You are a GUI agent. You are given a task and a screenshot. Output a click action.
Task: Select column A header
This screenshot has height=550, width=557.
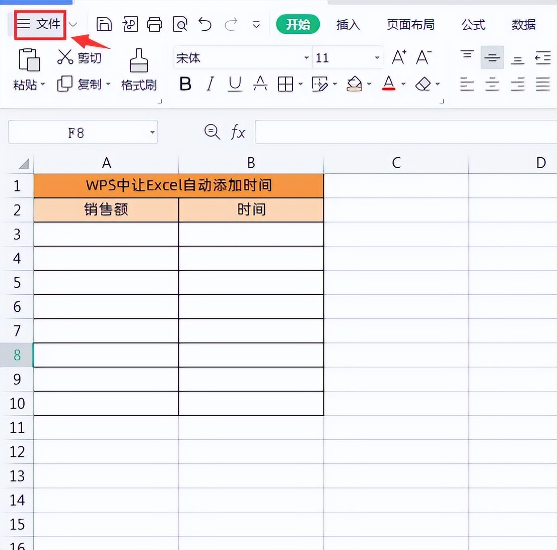pos(106,163)
